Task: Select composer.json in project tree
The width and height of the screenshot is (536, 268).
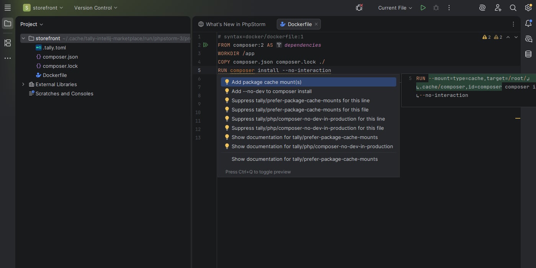Action: pos(57,57)
